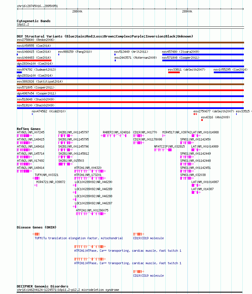Open the first CD19 molecule OMIM link
Viewport: 252px width, 294px height.
(x=149, y=238)
